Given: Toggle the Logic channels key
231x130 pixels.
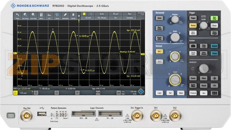Looking at the screenshot, I should tap(159, 93).
